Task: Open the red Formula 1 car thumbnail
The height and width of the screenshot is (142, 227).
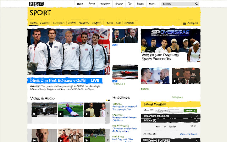Action: (125, 72)
